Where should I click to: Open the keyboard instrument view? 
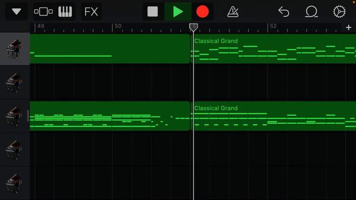point(65,11)
